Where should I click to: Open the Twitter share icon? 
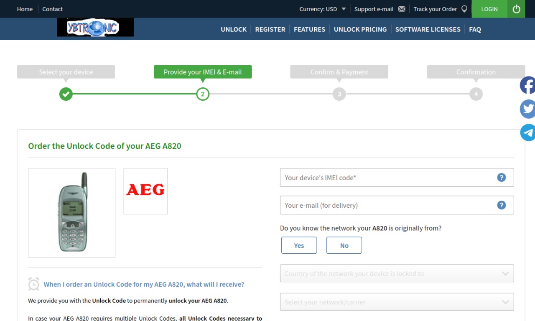click(x=528, y=109)
